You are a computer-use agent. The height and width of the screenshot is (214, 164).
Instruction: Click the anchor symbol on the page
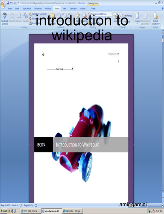[x=43, y=54]
